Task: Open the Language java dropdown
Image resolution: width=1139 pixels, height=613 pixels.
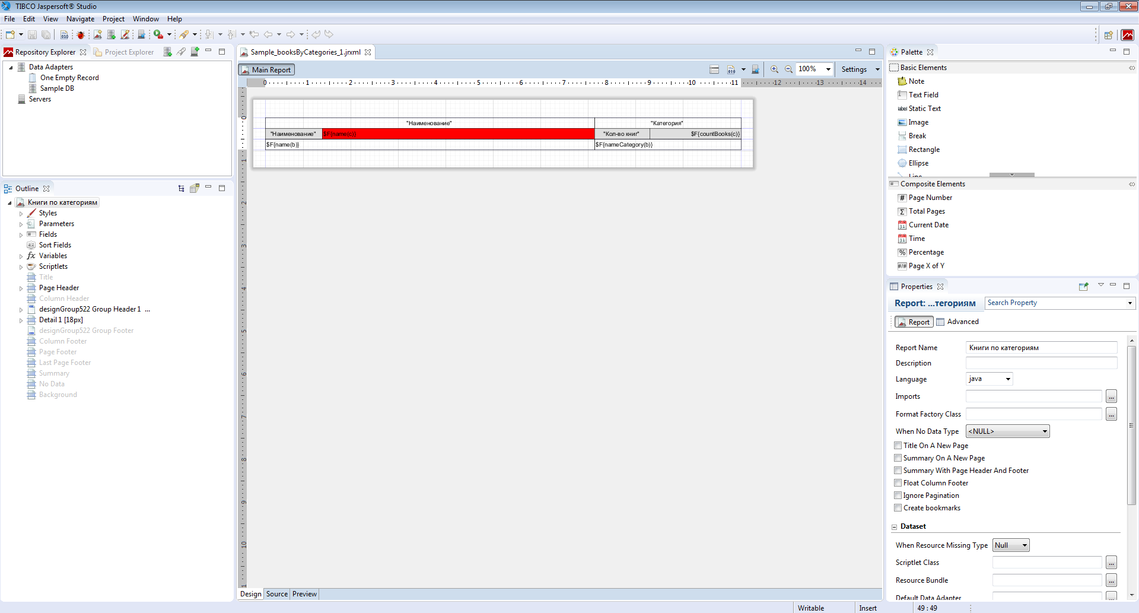Action: (x=989, y=379)
